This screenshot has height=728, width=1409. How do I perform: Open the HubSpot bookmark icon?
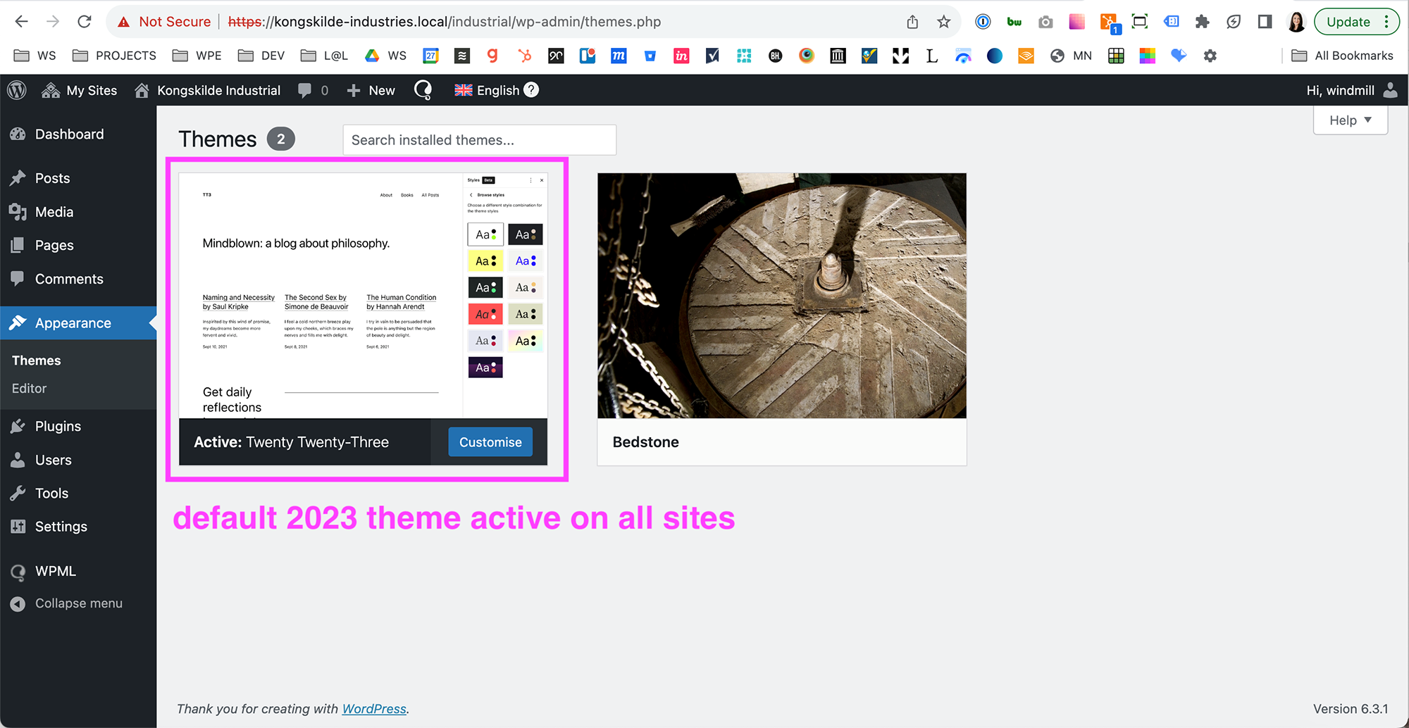525,56
